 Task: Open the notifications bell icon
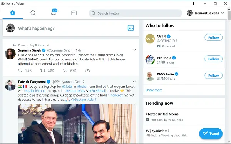[54, 13]
